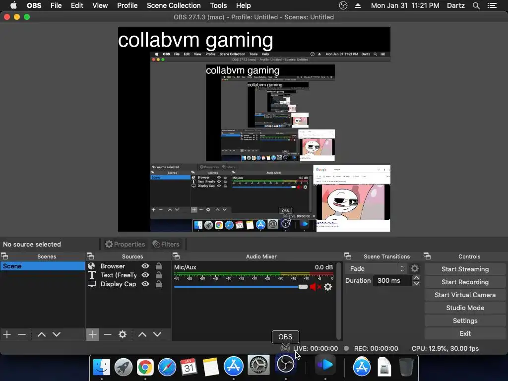Adjust the Mic/Aux volume slider
Screen dimensions: 508x381
pyautogui.click(x=241, y=287)
